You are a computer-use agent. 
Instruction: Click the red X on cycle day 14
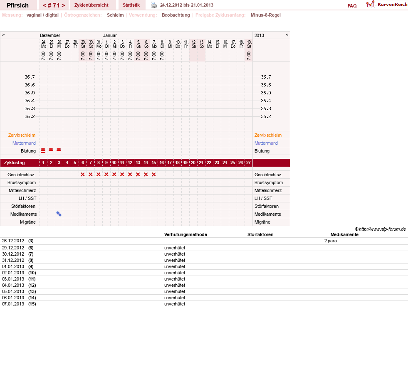coord(146,175)
